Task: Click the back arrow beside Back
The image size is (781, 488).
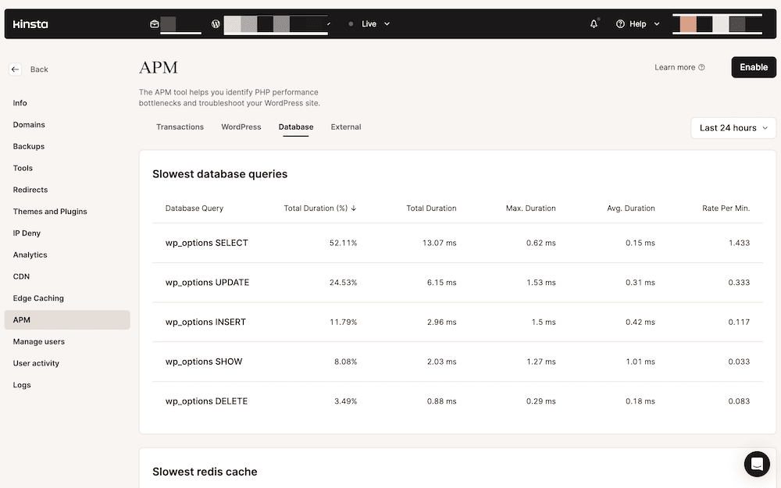Action: point(15,69)
